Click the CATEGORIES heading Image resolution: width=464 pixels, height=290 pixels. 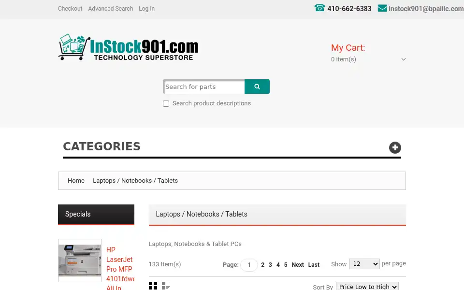click(x=102, y=146)
